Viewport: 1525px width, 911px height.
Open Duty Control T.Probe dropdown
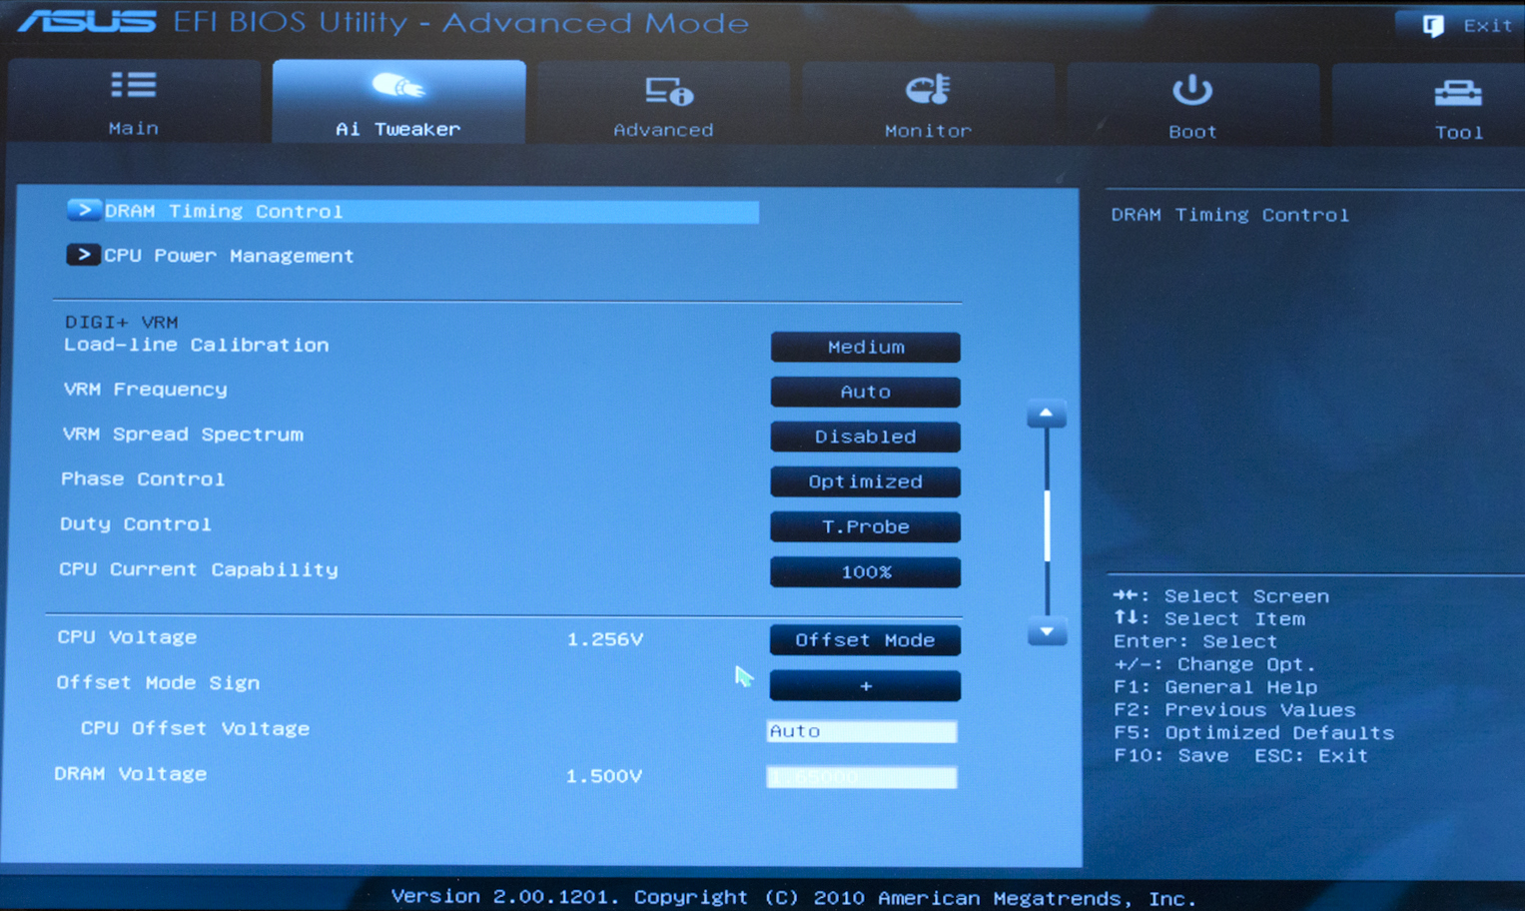pyautogui.click(x=865, y=526)
